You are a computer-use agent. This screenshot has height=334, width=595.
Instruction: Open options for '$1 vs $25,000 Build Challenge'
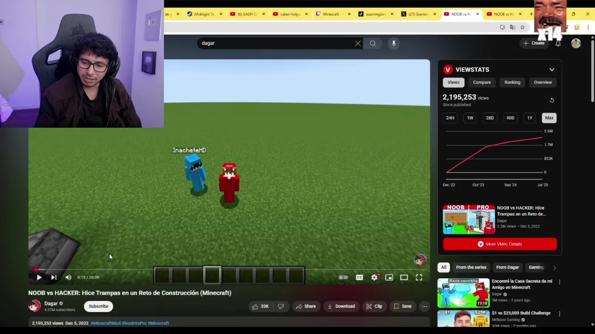560,314
